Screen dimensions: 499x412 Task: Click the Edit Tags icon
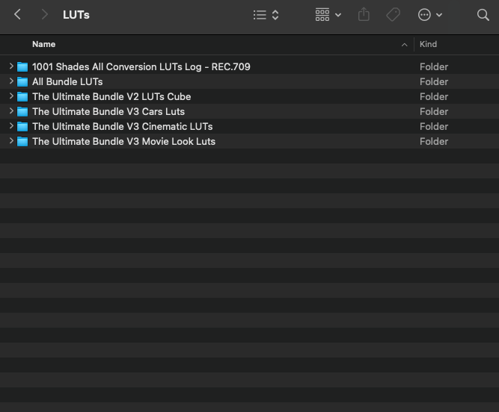point(393,15)
